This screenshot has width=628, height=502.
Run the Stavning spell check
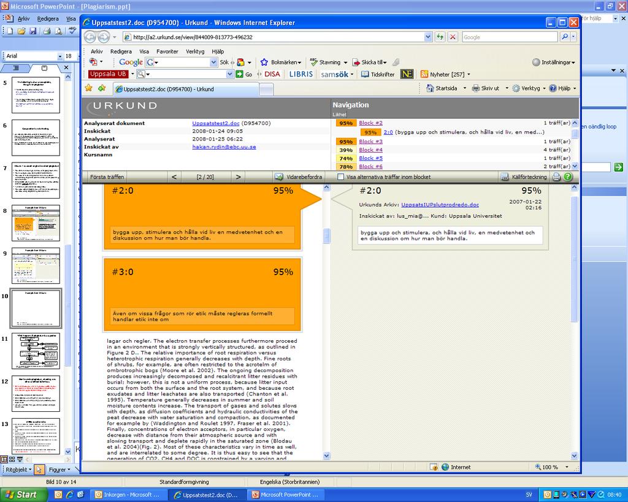coord(328,62)
